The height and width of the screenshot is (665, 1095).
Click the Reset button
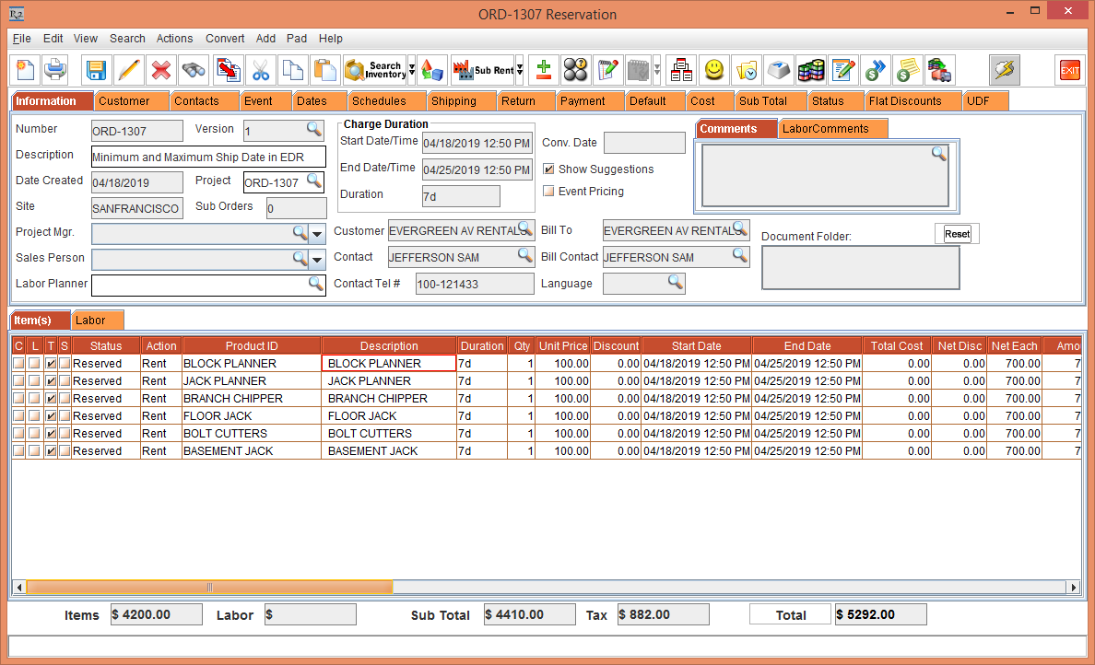pos(957,234)
